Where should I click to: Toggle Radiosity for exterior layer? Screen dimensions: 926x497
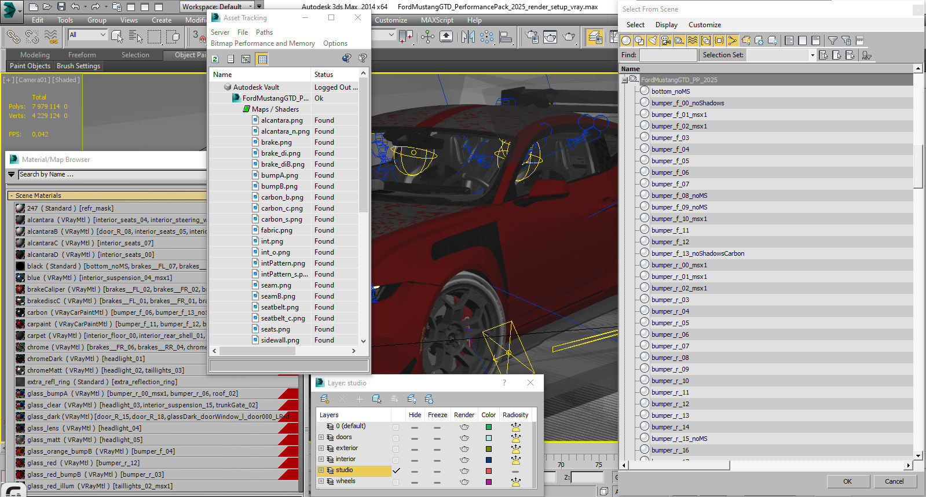pyautogui.click(x=515, y=450)
